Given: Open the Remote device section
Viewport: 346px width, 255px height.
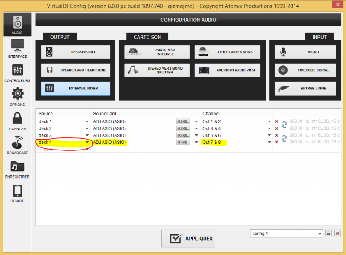Looking at the screenshot, I should [17, 193].
